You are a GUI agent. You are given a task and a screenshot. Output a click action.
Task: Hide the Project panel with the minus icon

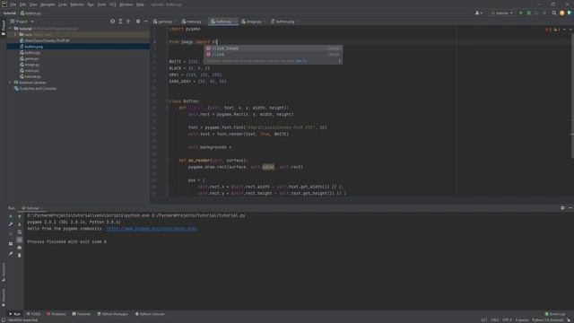145,22
